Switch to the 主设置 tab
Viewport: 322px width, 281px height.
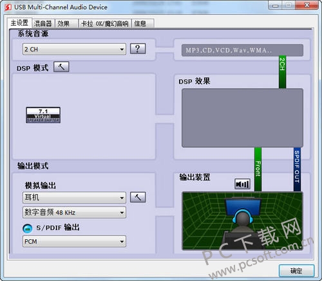coord(19,23)
